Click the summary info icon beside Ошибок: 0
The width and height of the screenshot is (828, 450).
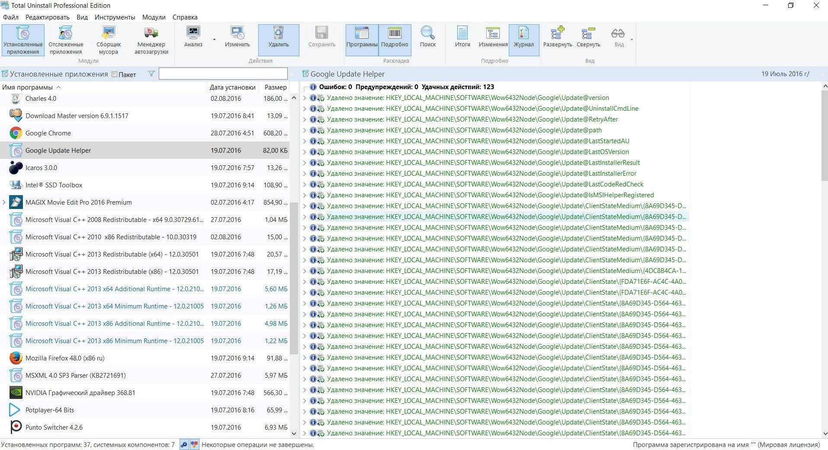(313, 87)
